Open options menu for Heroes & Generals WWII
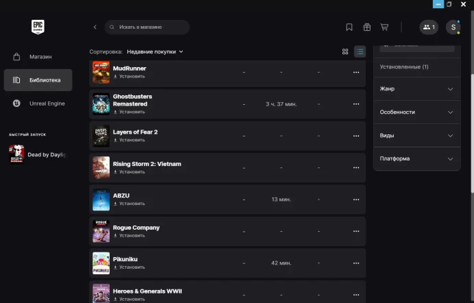This screenshot has width=474, height=303. [356, 295]
